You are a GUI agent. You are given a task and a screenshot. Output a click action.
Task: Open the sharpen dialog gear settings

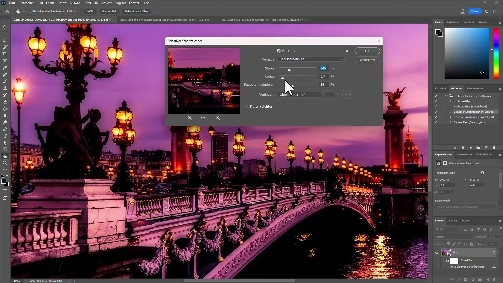(347, 51)
